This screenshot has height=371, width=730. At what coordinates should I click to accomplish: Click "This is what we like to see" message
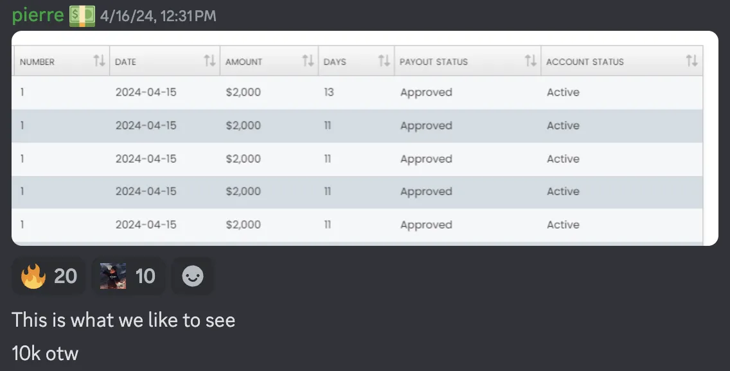(x=123, y=320)
